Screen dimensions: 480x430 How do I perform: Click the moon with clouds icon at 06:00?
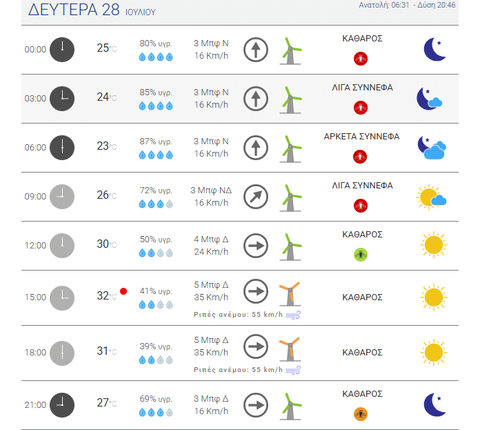tap(432, 148)
